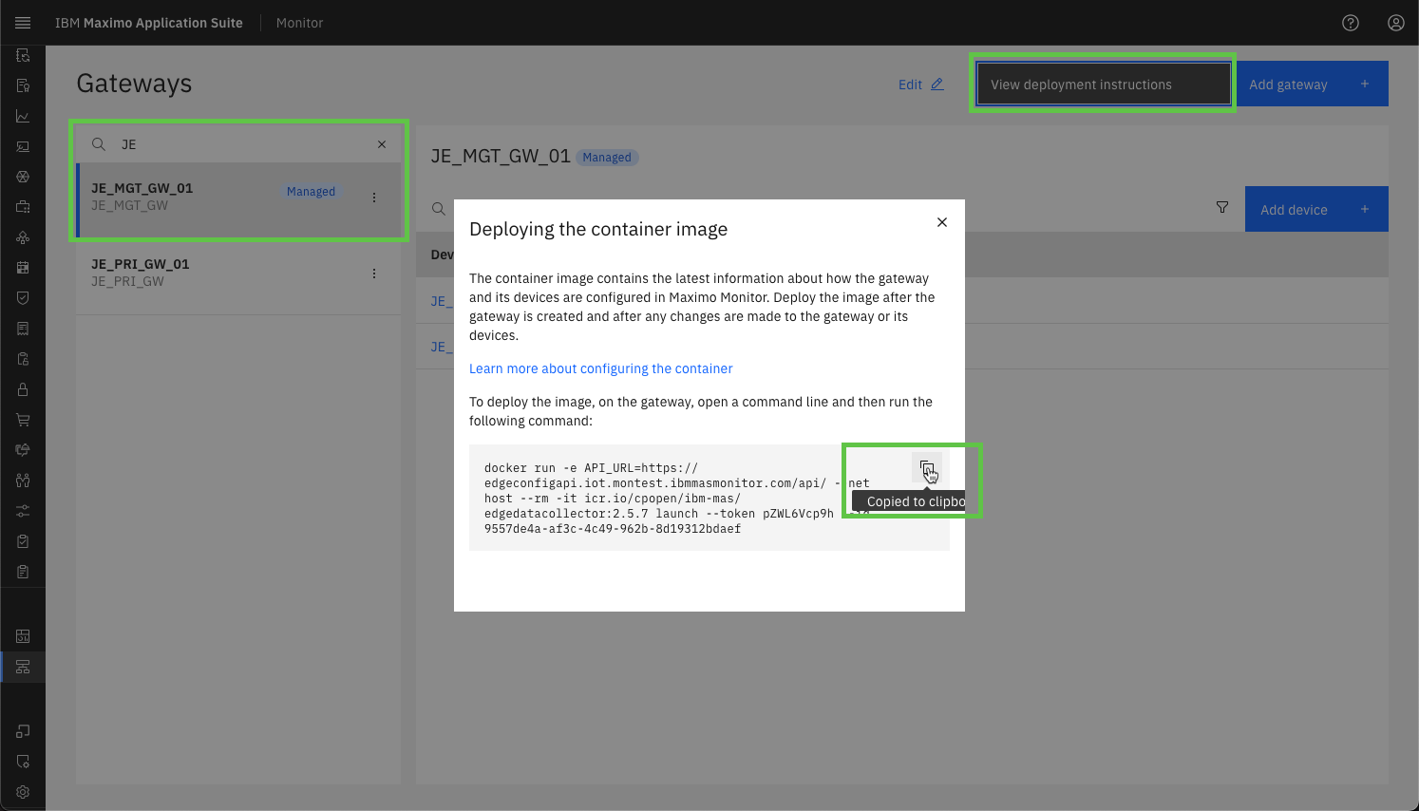The height and width of the screenshot is (811, 1419).
Task: Open the user profile icon
Action: tap(1396, 23)
